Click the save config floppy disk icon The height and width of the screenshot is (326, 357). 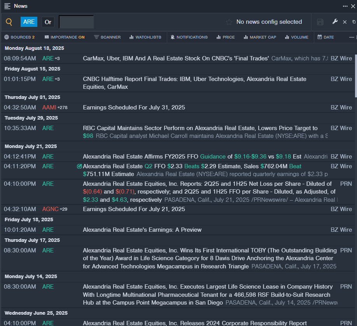click(320, 22)
